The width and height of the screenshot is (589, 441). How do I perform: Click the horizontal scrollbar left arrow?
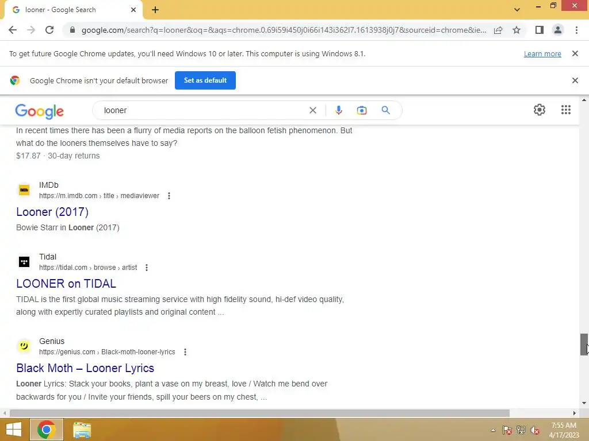click(4, 413)
